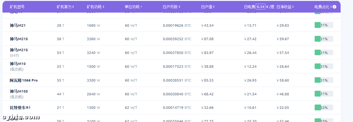Screen dimensions: 353x122
Task: Select the 0.00038551 BTC value
Action: pyautogui.click(x=177, y=80)
